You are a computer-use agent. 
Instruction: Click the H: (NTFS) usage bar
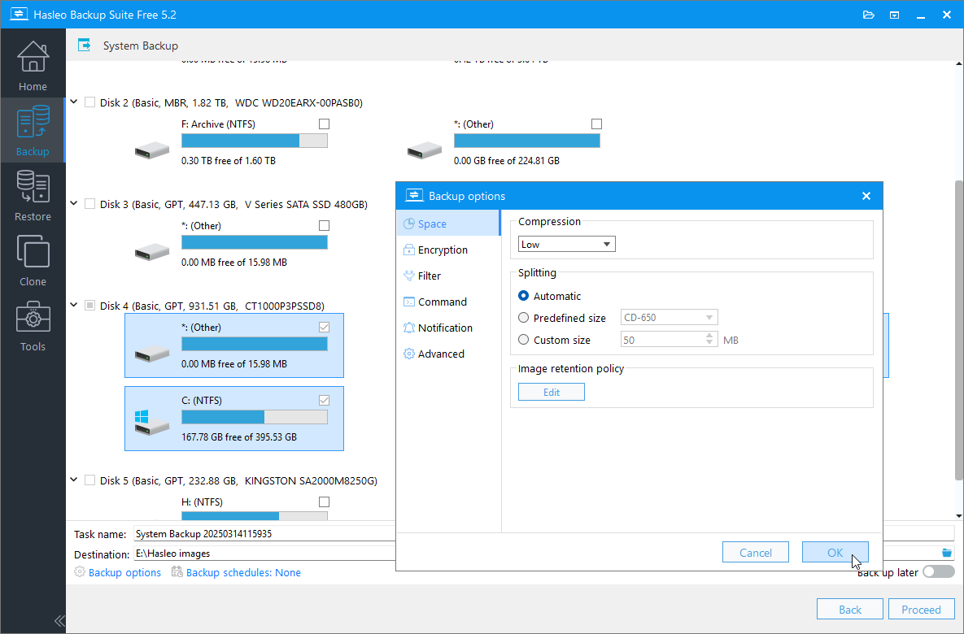pyautogui.click(x=255, y=516)
